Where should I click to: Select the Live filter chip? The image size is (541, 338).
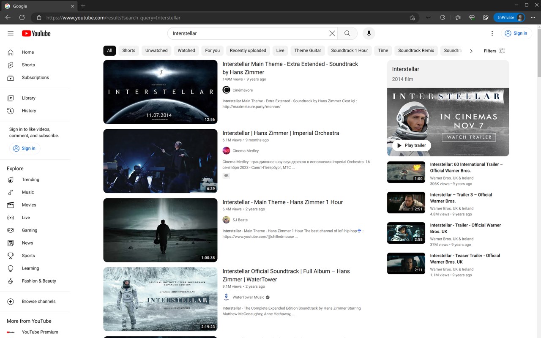point(280,51)
